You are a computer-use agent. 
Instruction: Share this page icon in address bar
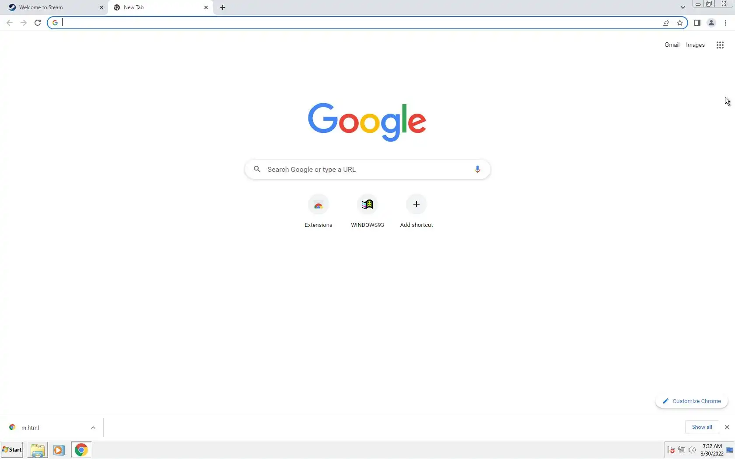tap(666, 23)
